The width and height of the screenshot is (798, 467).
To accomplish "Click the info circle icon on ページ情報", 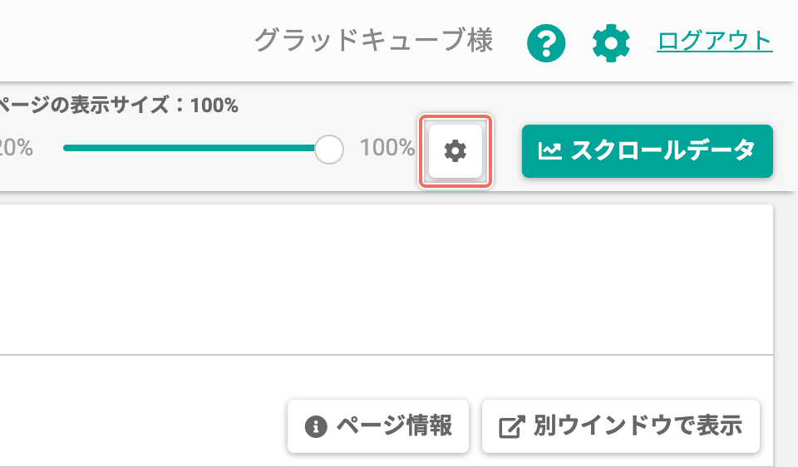I will [316, 426].
